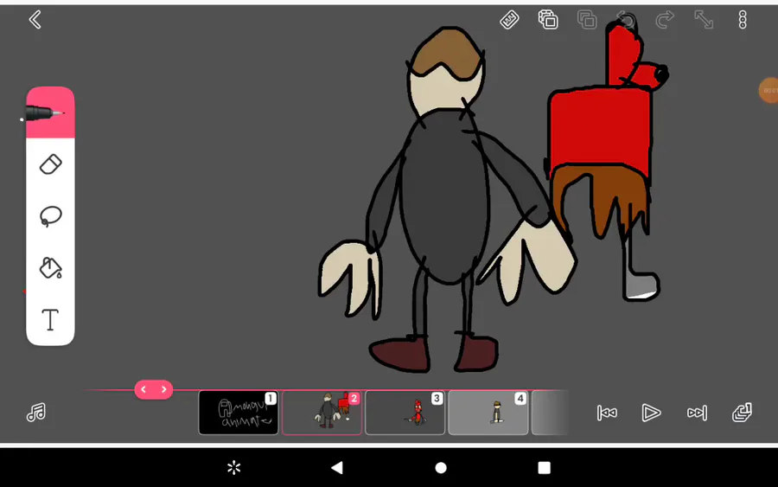Select the Lasso selection tool

(50, 216)
